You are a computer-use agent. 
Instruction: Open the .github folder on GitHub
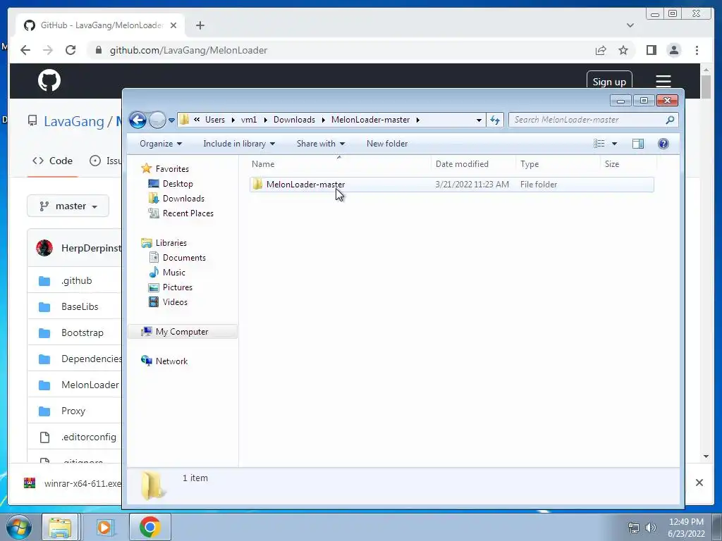(x=76, y=280)
